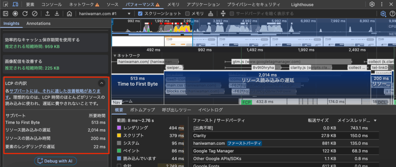Click the upload profile icon
The width and height of the screenshot is (396, 167).
47,14
